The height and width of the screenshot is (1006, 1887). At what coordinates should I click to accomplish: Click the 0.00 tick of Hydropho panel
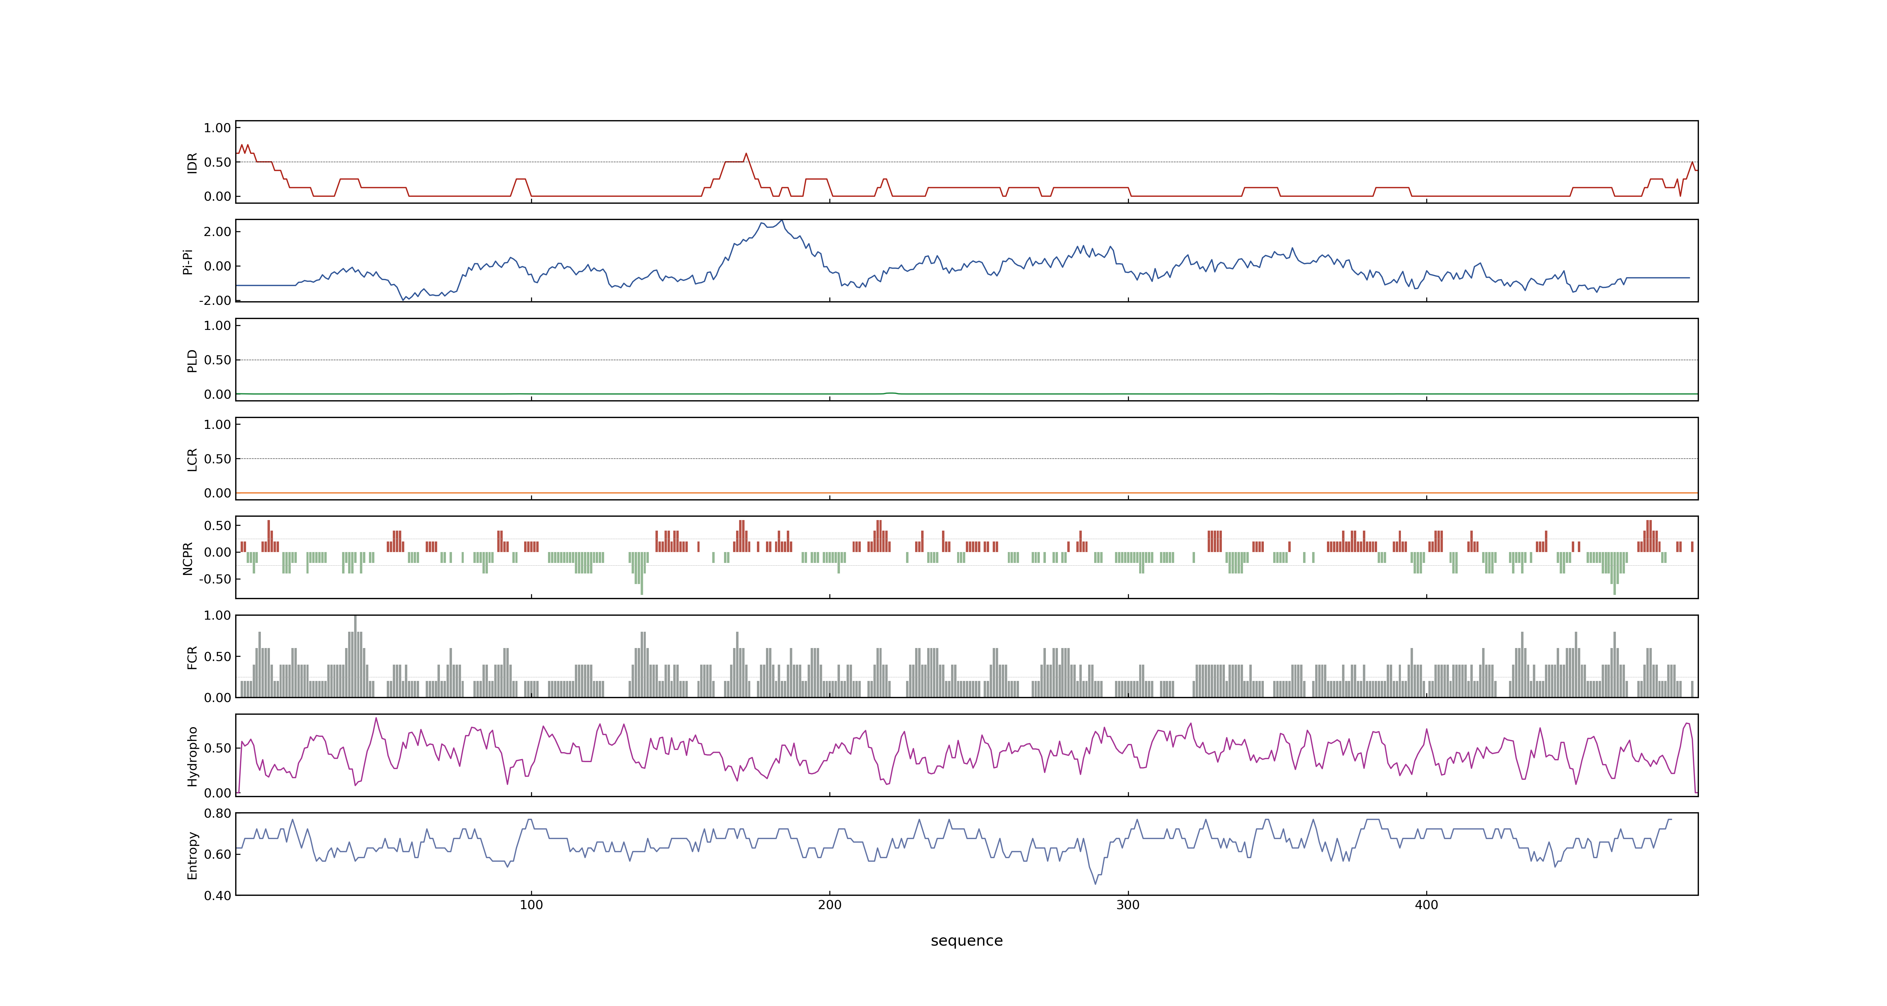click(218, 792)
